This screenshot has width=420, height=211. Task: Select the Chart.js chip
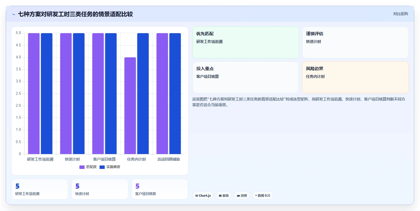(203, 196)
